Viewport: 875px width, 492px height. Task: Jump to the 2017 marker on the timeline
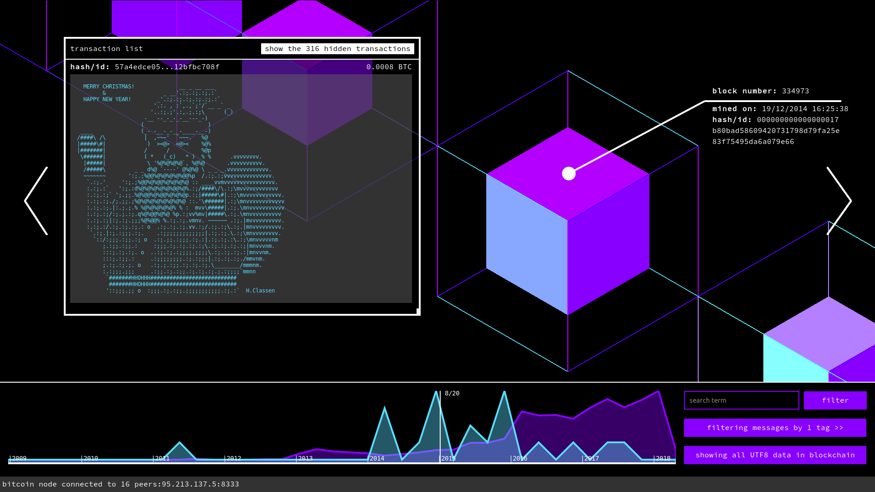tap(591, 458)
